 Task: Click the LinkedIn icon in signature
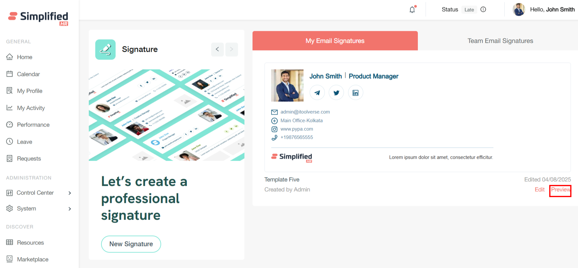coord(355,93)
